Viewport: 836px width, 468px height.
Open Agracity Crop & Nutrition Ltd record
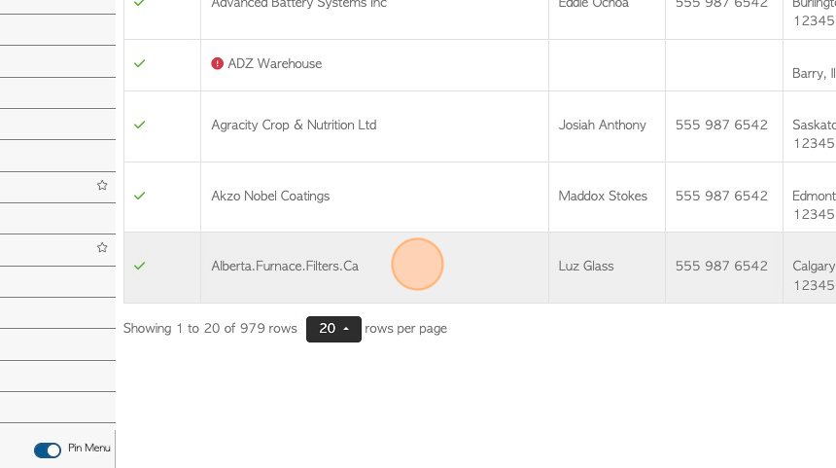pyautogui.click(x=294, y=125)
